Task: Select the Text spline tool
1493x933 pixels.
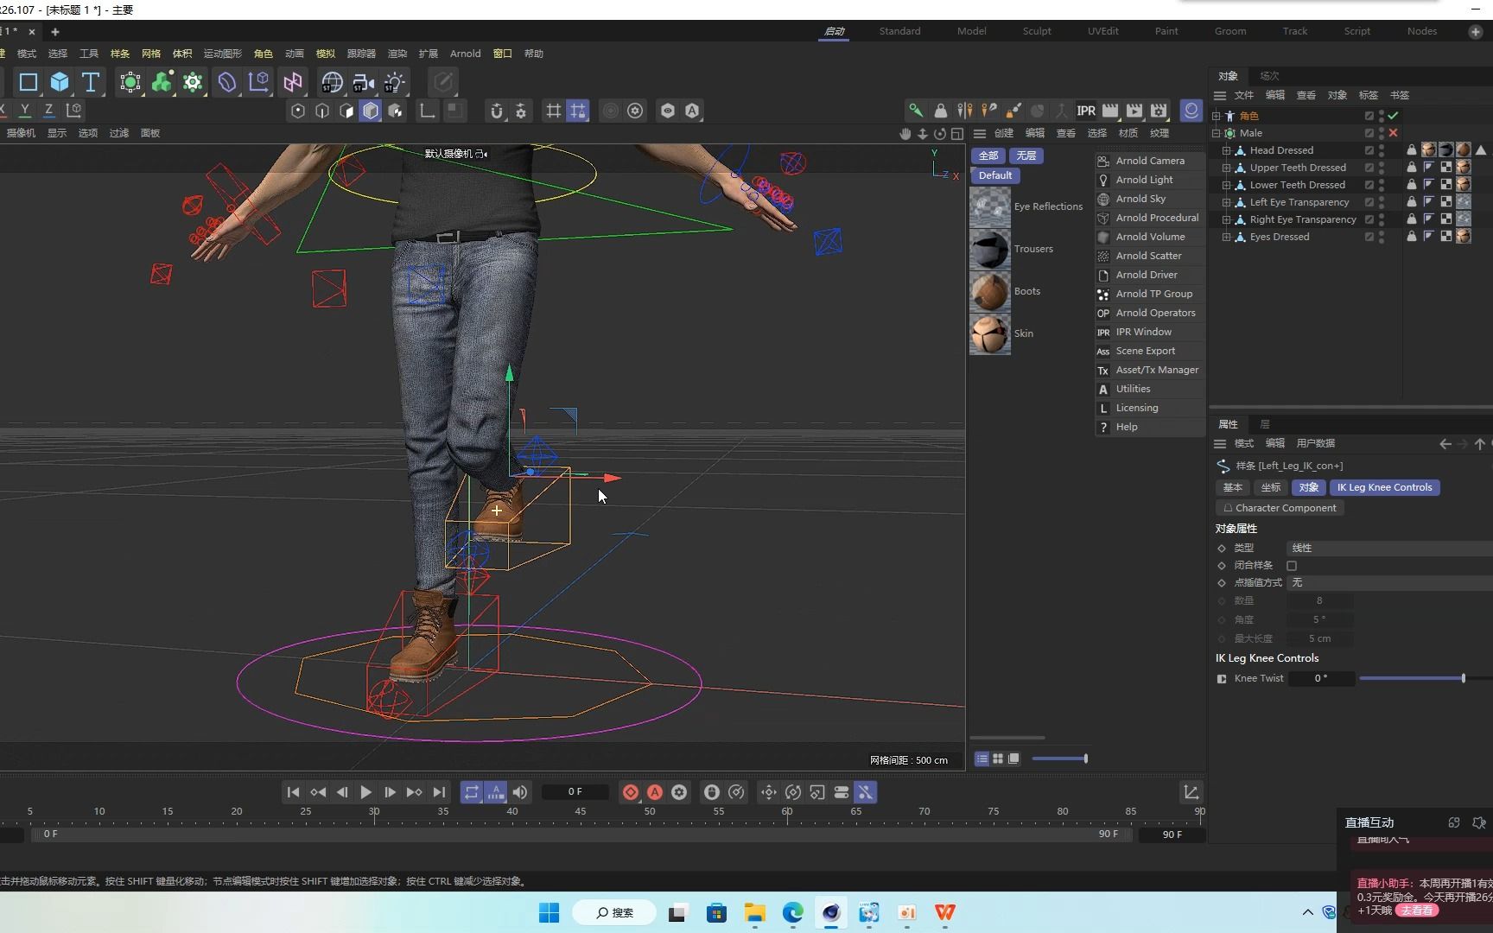Action: tap(91, 82)
